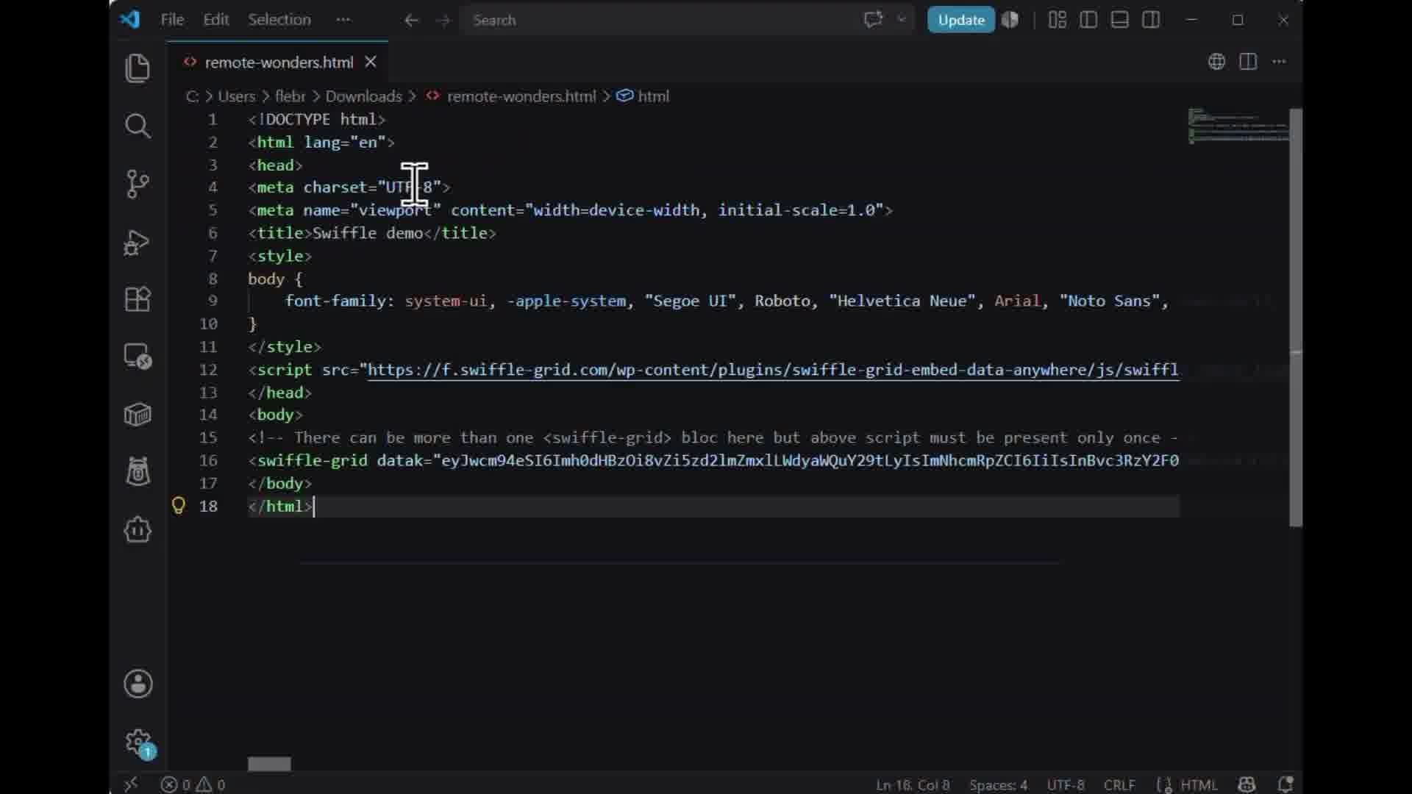
Task: Open the Edit menu
Action: [216, 20]
